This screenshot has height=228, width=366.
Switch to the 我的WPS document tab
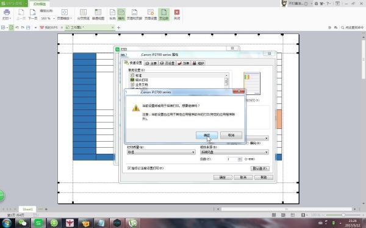tap(49, 27)
